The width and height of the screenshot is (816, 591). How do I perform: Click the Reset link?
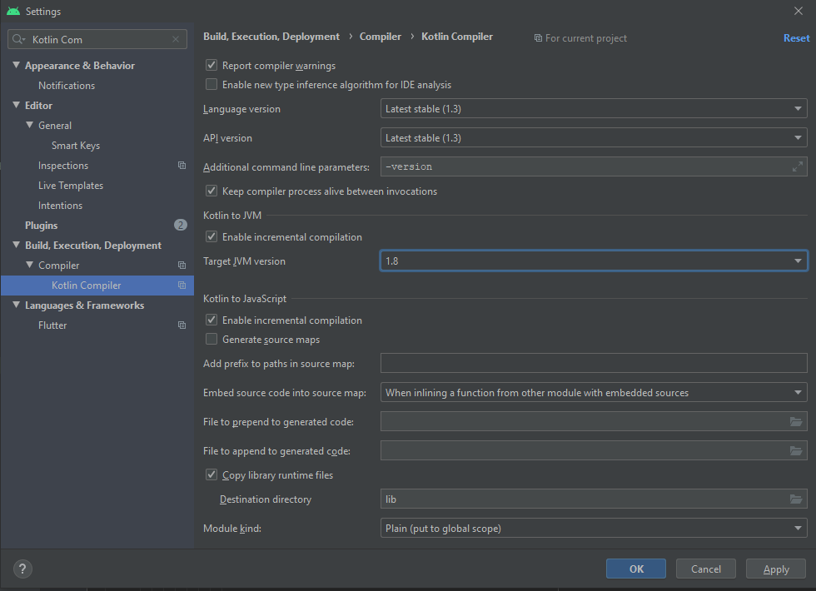tap(796, 38)
